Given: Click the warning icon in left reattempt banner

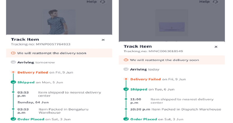Looking at the screenshot, I should coord(13,53).
